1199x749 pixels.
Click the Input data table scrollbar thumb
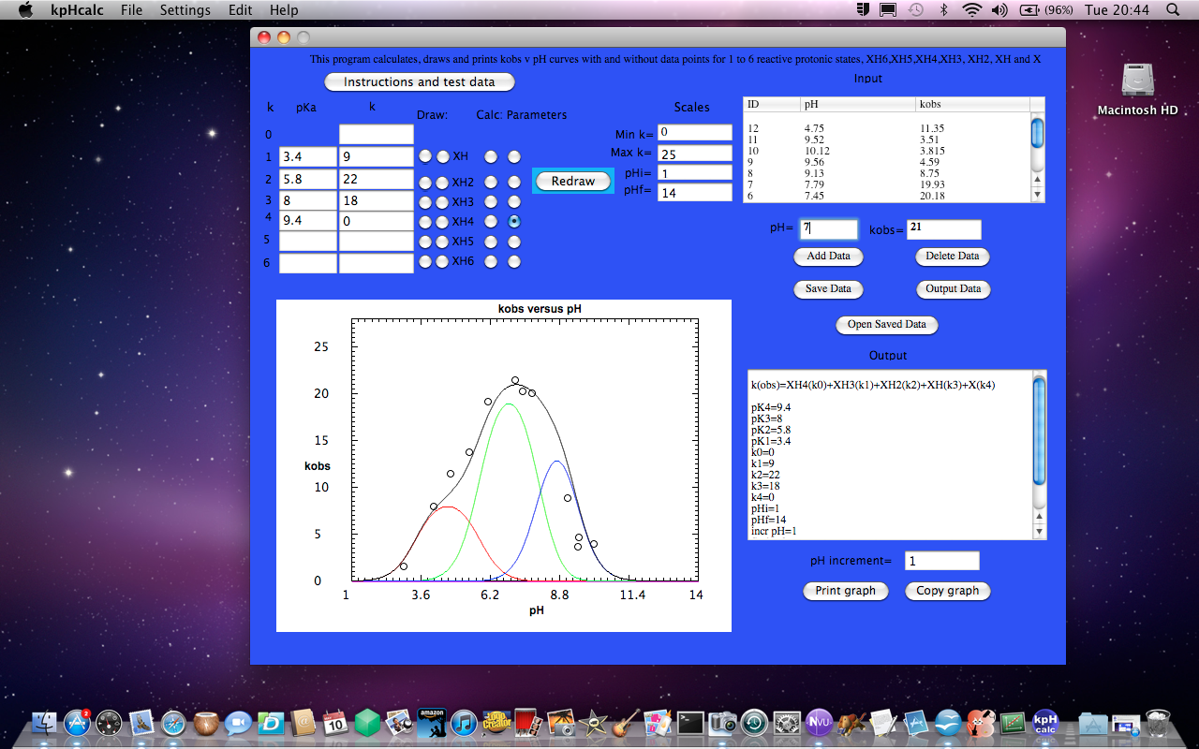click(1037, 131)
